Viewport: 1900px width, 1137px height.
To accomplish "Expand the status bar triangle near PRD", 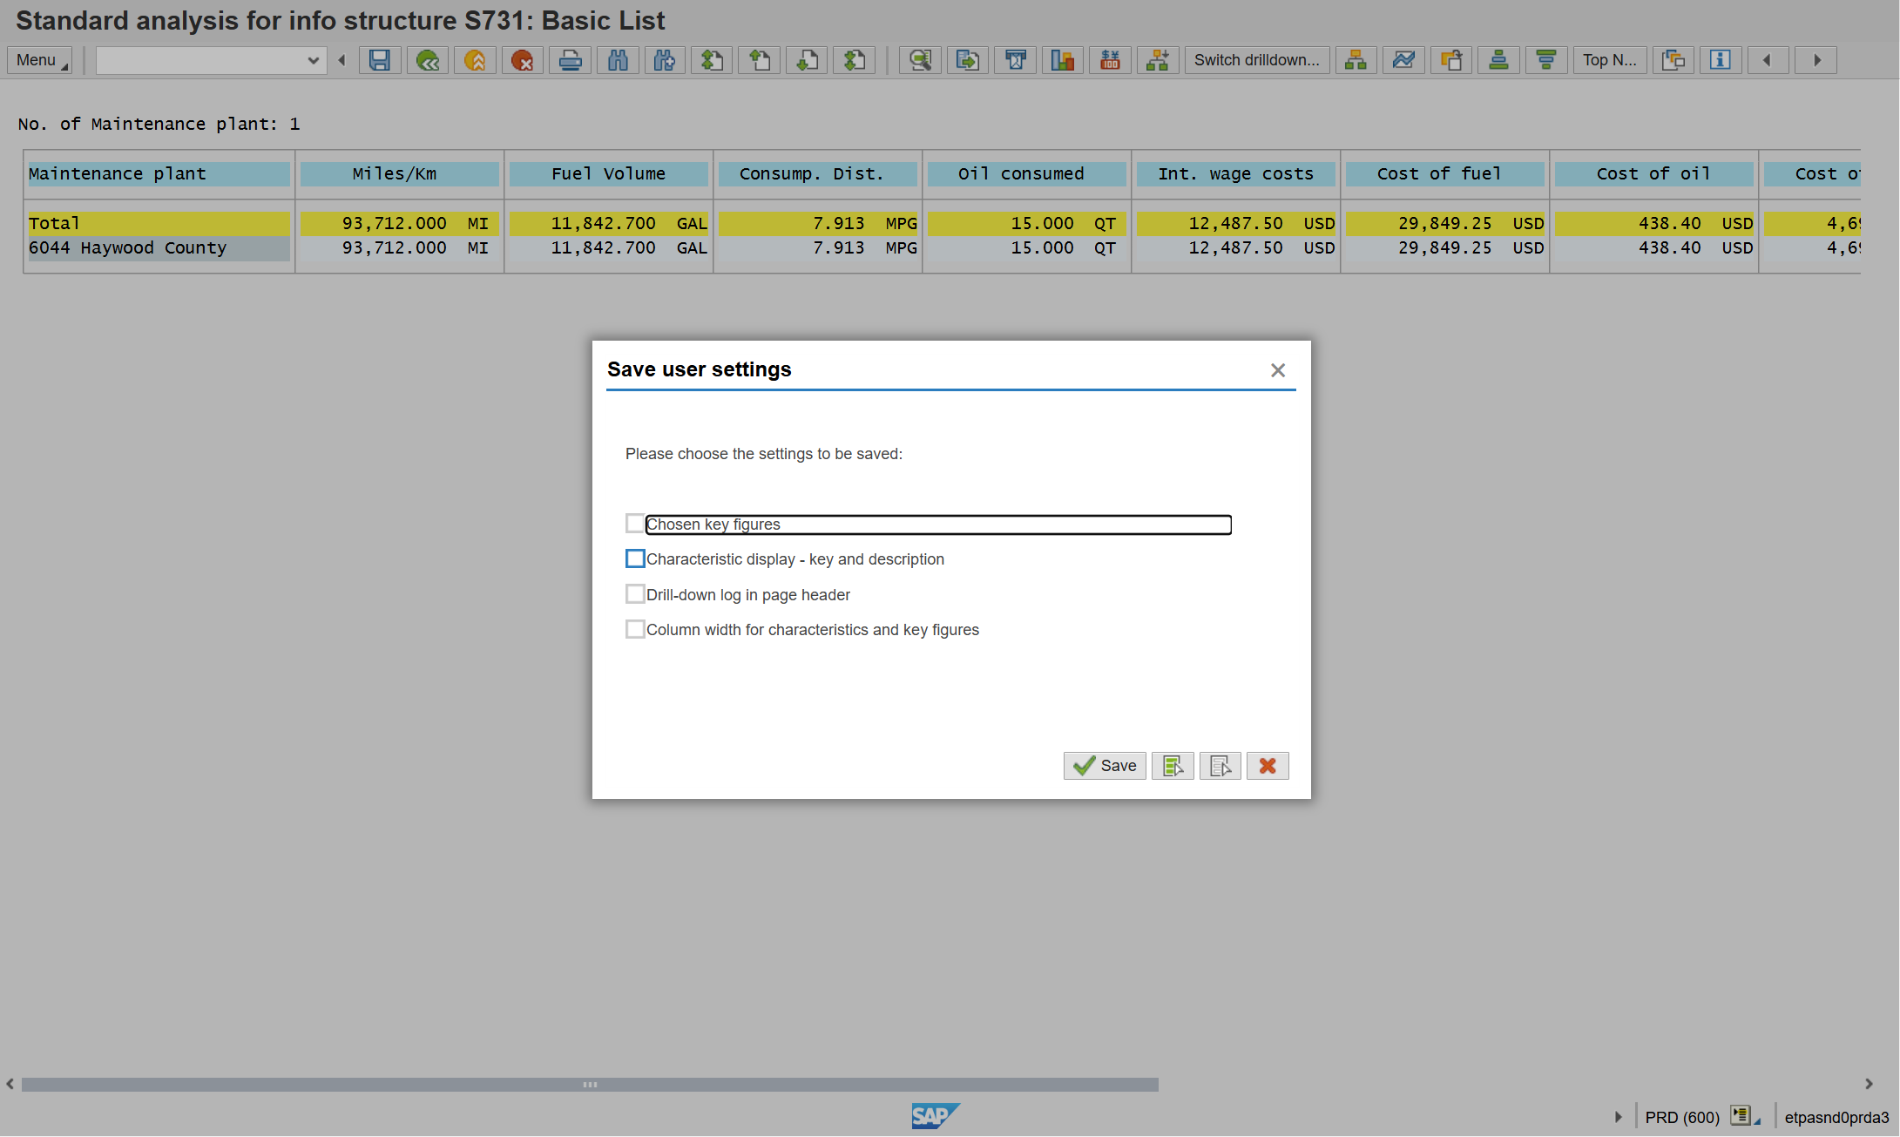I will click(1619, 1117).
